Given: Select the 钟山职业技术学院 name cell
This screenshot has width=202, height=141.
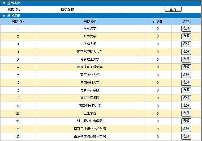Looking at the screenshot, I should point(90,121).
